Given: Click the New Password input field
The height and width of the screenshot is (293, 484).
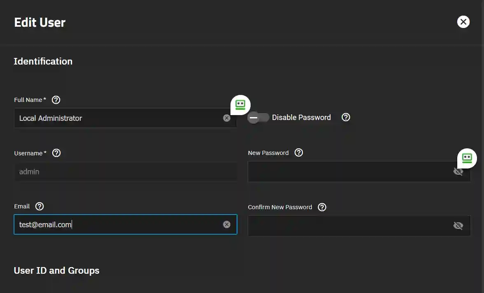Looking at the screenshot, I should [x=350, y=171].
